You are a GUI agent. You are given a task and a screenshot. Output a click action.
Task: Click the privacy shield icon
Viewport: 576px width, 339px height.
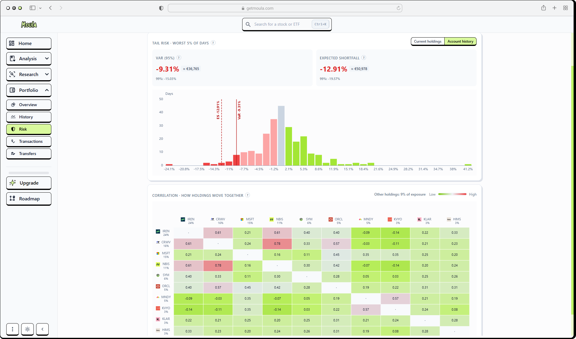(x=161, y=8)
